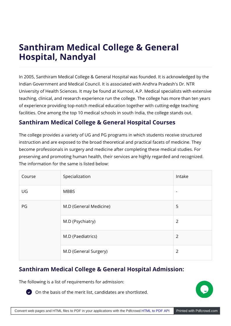
Task: Click the Printed with Pdfcrowd.com badge
Action: tap(197, 311)
